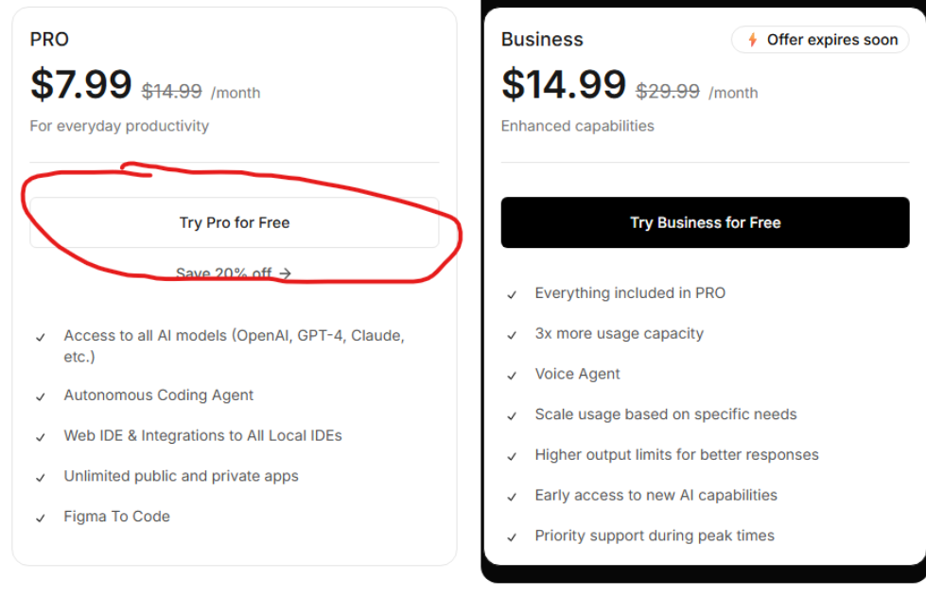
Task: Click the checkmark next to Figma To Code
Action: coord(40,519)
